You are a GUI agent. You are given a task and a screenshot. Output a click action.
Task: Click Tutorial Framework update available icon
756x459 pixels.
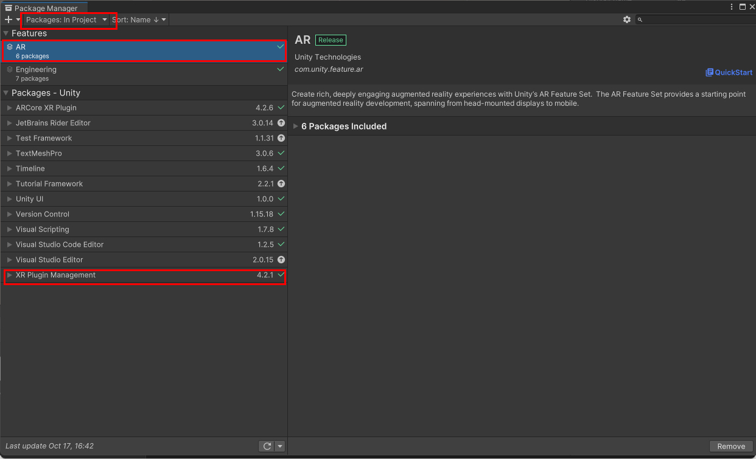point(281,184)
